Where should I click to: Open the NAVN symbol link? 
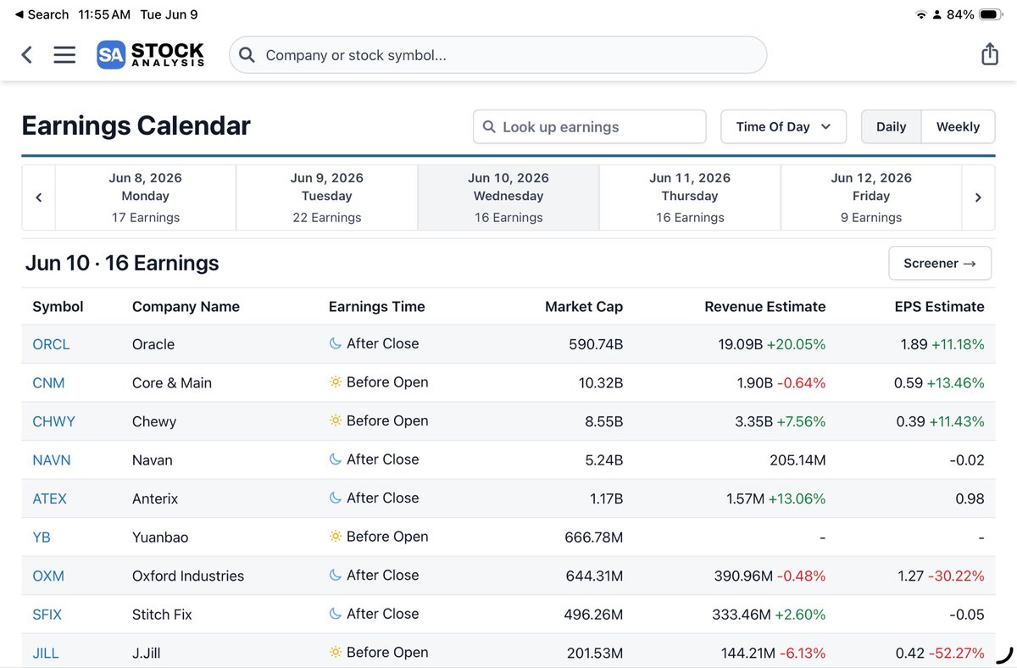click(52, 460)
